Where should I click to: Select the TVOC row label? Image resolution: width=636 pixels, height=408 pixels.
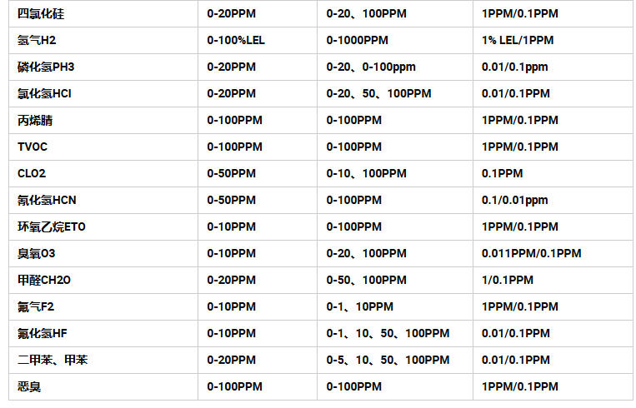coord(34,147)
